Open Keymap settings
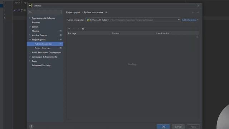Viewport: 229px width, 129px height. (x=36, y=22)
